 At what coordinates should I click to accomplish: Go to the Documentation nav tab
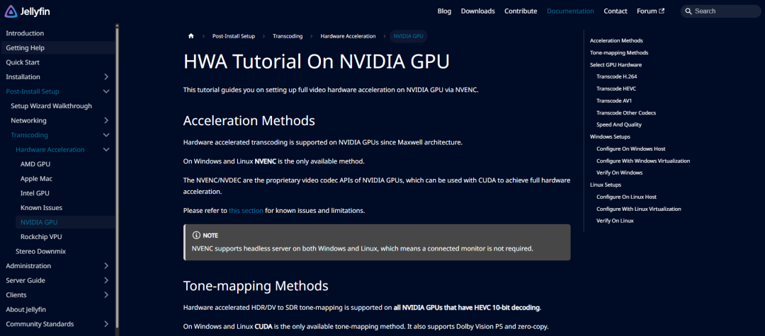coord(570,11)
